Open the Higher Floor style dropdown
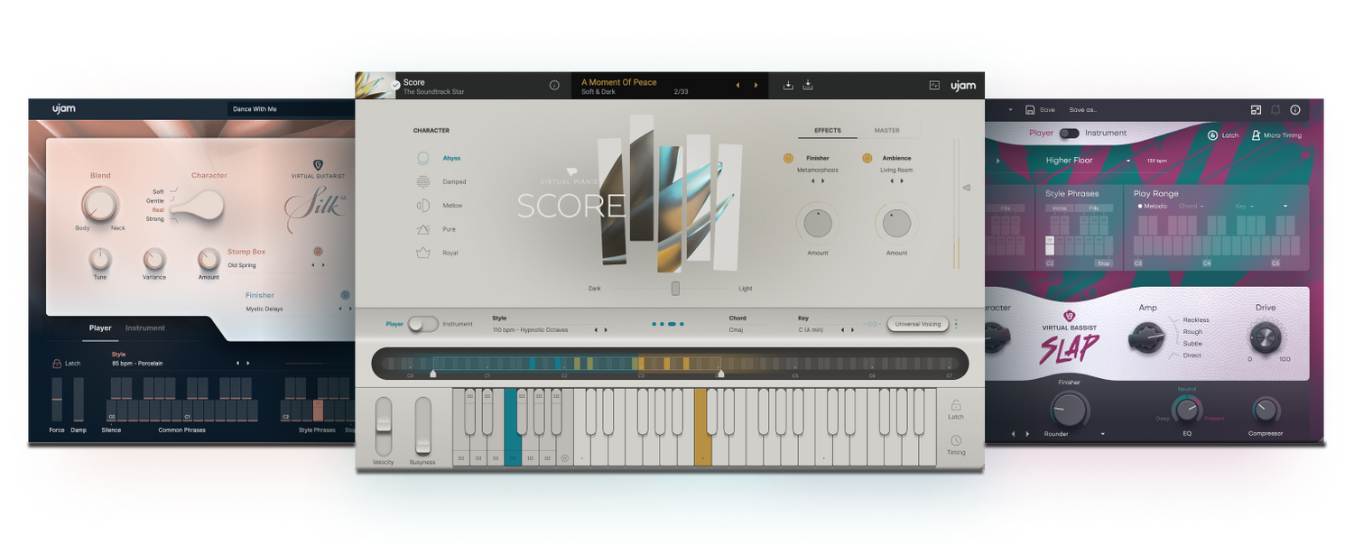The width and height of the screenshot is (1354, 545). [1127, 162]
